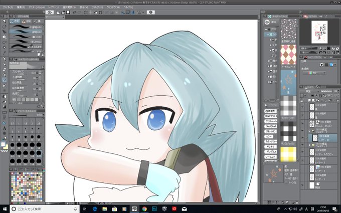Collapse the フォルダー 2 folder arrow
This screenshot has height=213, width=341.
tap(310, 131)
